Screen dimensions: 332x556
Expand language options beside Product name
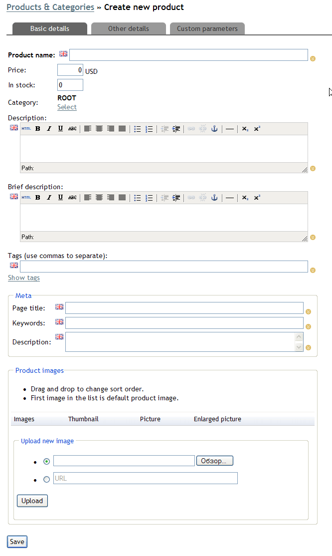313,58
